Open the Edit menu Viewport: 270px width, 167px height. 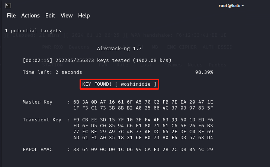coord(50,16)
